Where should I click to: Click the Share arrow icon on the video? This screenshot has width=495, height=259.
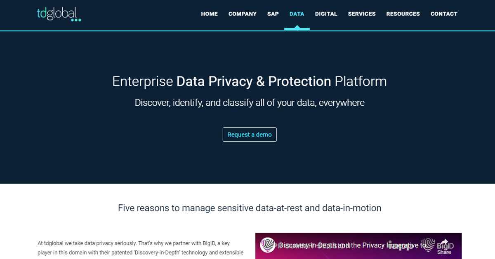pyautogui.click(x=445, y=242)
